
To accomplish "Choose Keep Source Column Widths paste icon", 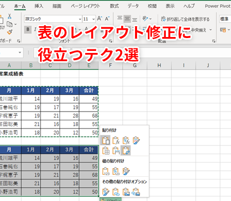I will tap(116, 151).
